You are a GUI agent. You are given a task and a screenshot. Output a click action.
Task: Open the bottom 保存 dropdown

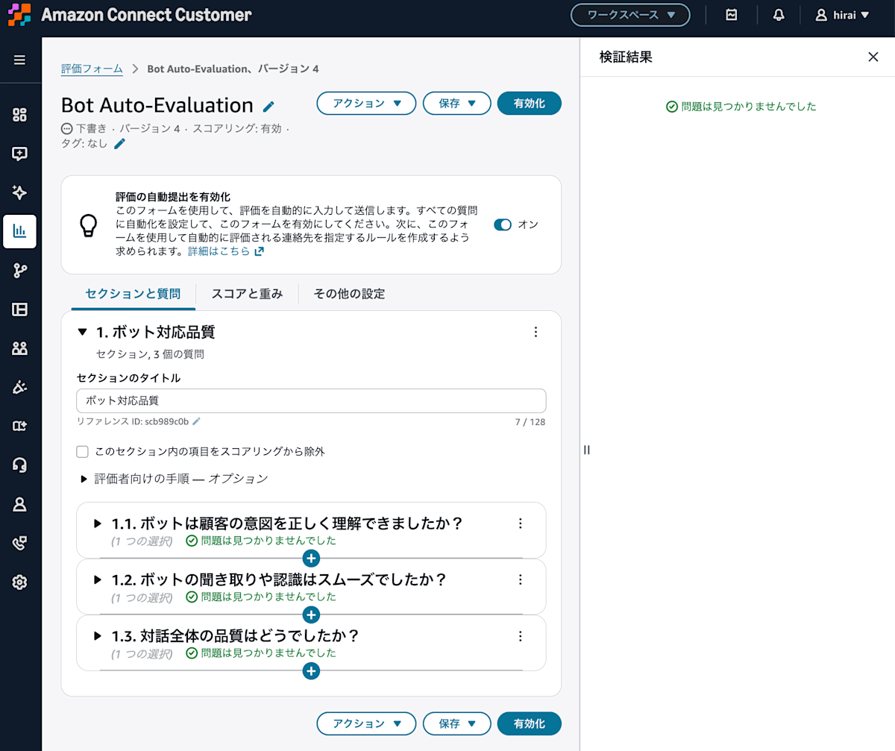tap(456, 723)
